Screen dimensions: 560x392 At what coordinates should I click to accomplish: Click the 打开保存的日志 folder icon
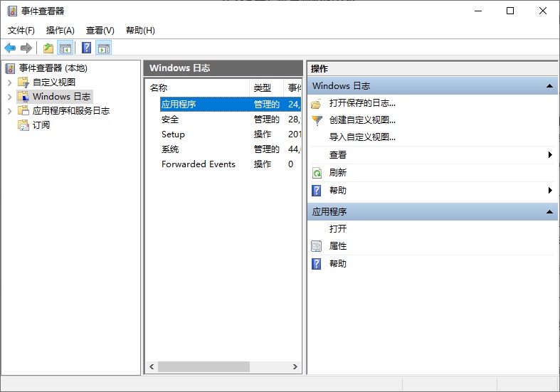pos(316,104)
